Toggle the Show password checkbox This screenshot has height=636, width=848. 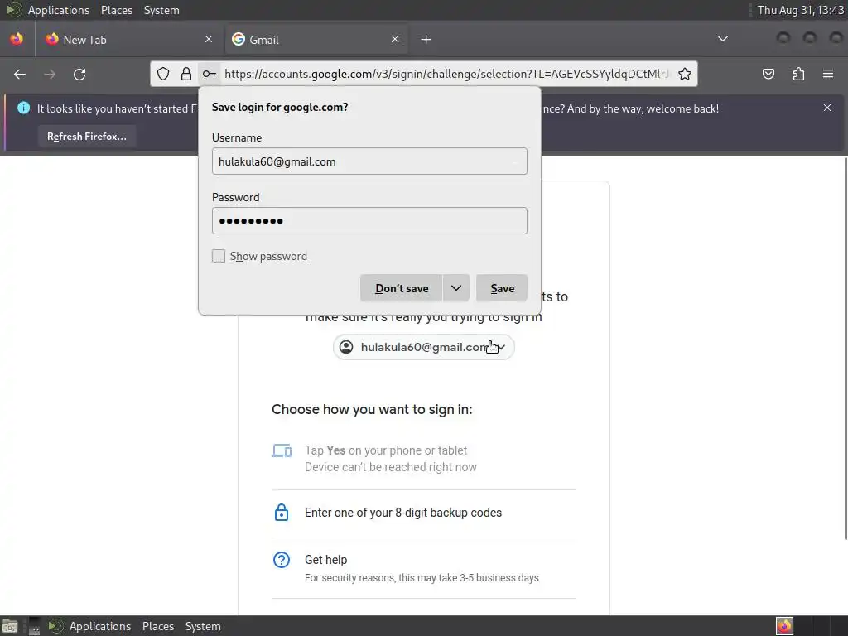click(219, 256)
